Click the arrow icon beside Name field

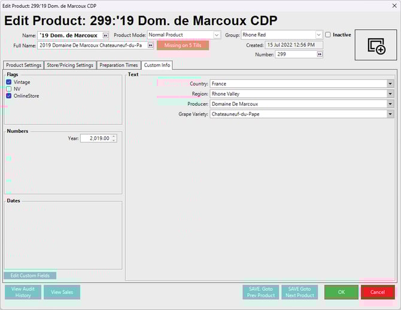pos(105,35)
